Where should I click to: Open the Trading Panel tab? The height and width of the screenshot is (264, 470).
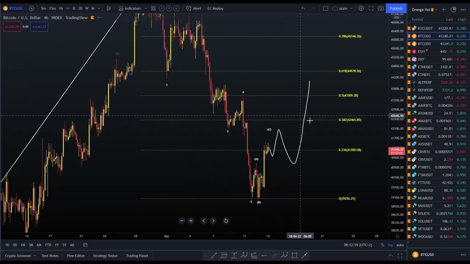point(137,256)
